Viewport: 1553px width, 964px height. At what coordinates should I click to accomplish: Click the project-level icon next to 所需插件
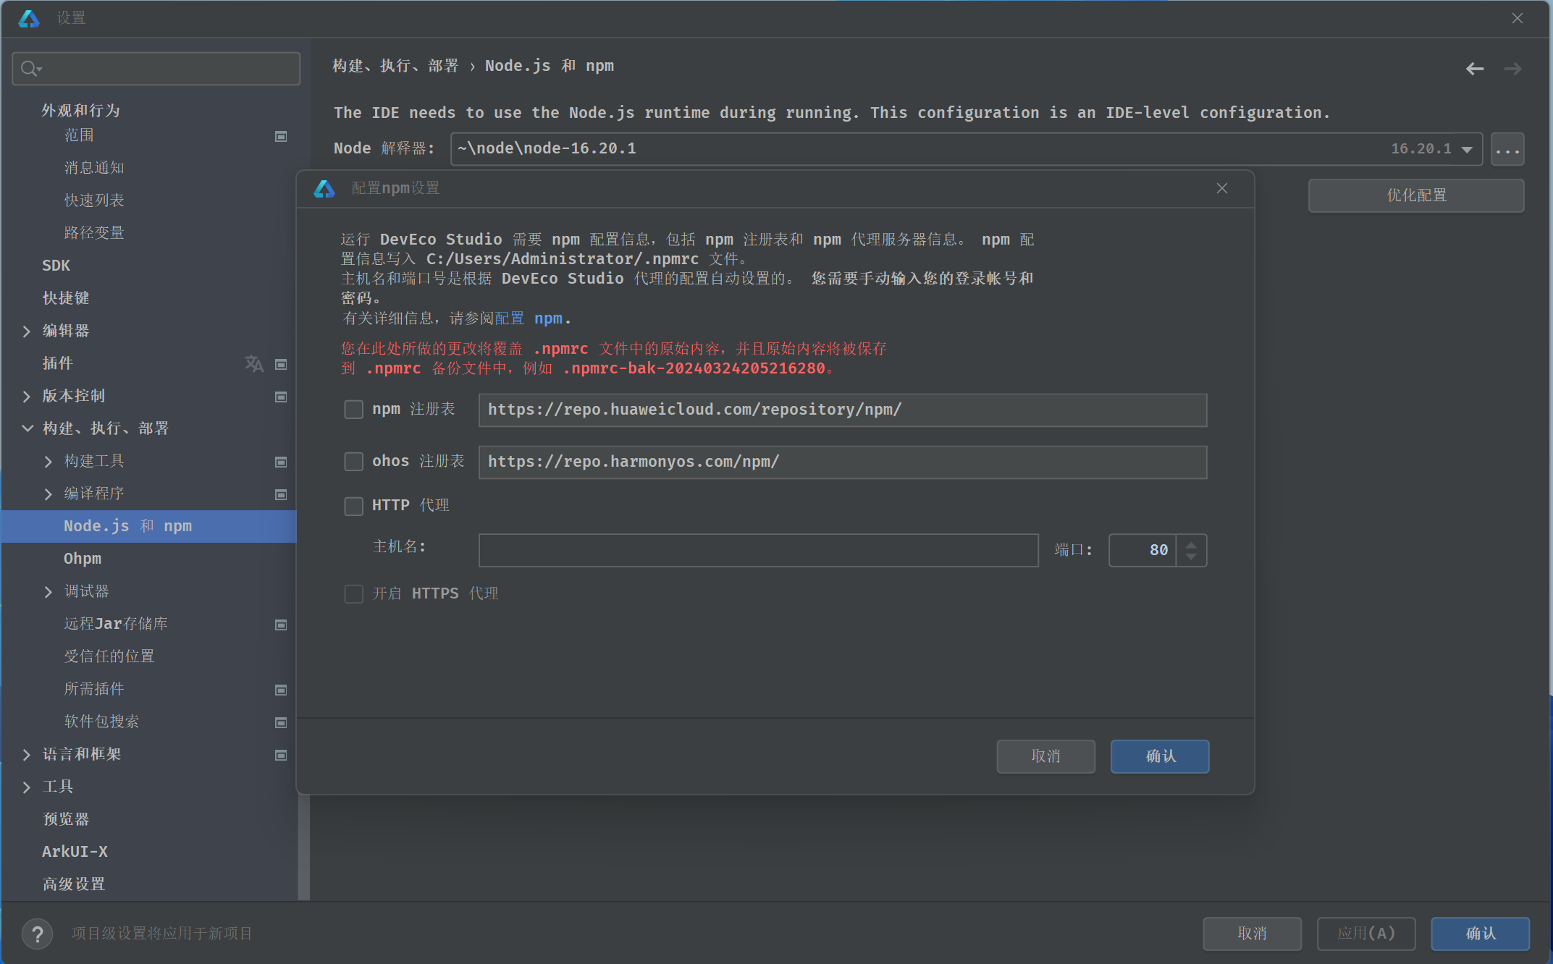tap(281, 690)
